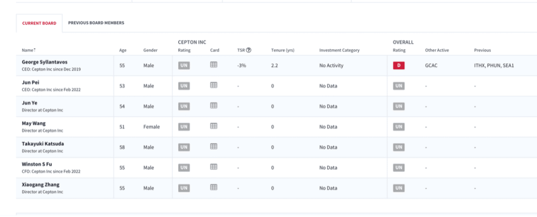Open May Wang's profile
This screenshot has width=537, height=217.
pos(34,123)
